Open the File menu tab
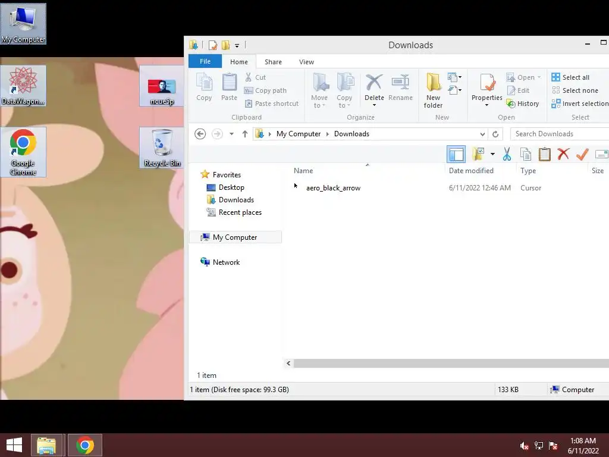Viewport: 609px width, 457px height. pyautogui.click(x=205, y=61)
